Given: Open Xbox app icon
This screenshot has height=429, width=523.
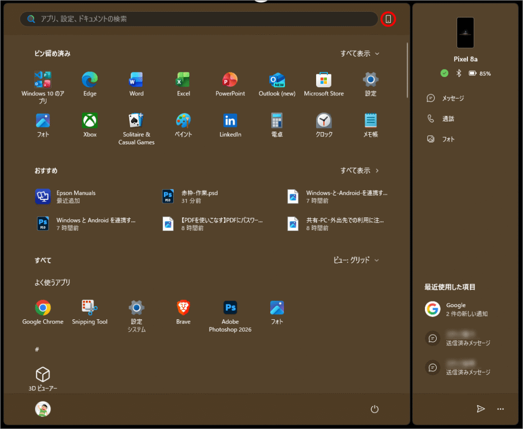Looking at the screenshot, I should point(89,121).
